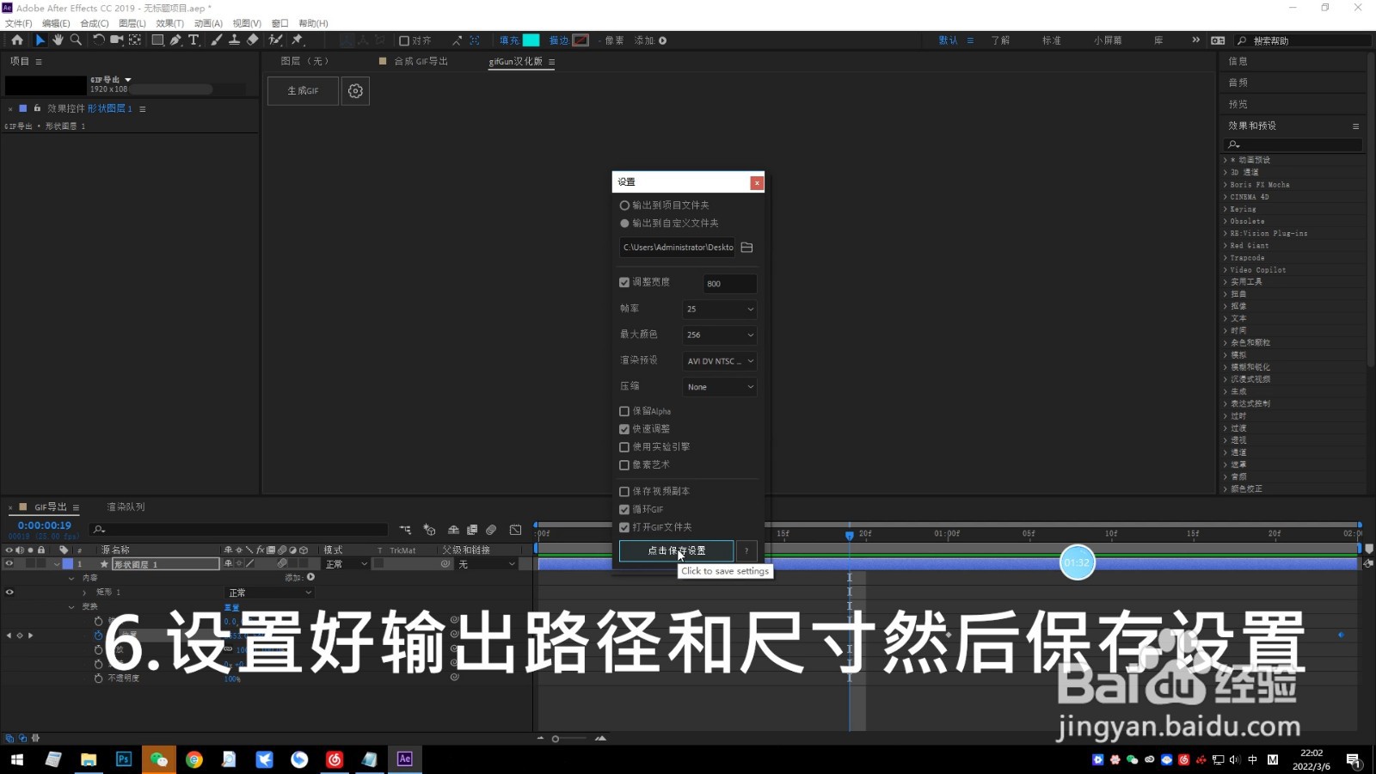Enable the 保留Alpha checkbox
This screenshot has width=1376, height=774.
pos(624,411)
